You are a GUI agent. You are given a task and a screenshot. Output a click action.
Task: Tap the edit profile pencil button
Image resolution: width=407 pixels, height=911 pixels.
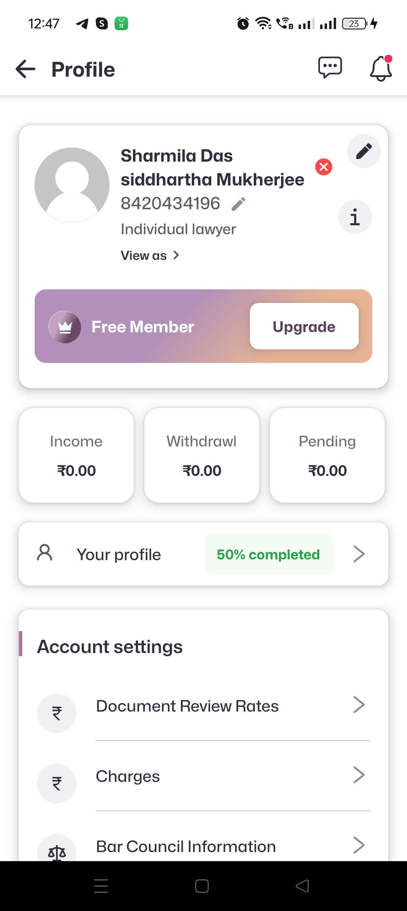pos(364,151)
